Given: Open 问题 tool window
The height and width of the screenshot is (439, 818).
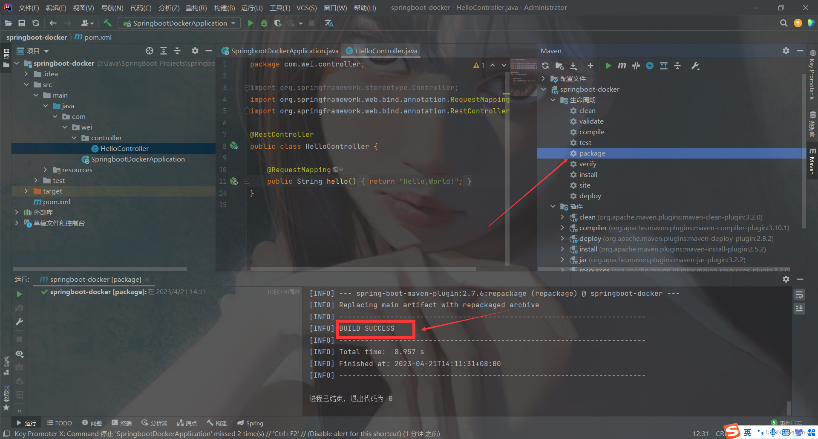Looking at the screenshot, I should click(x=92, y=423).
